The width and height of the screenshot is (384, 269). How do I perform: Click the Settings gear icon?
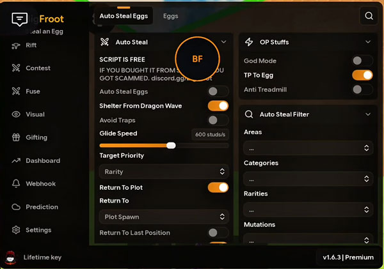(16, 230)
